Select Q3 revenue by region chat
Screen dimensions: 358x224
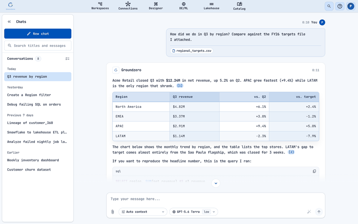click(38, 77)
